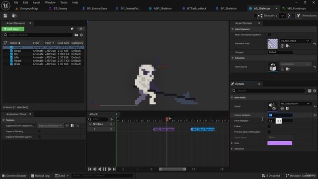Open the Sound asset dropdown
Viewport: 318px width, 179px height.
click(295, 103)
